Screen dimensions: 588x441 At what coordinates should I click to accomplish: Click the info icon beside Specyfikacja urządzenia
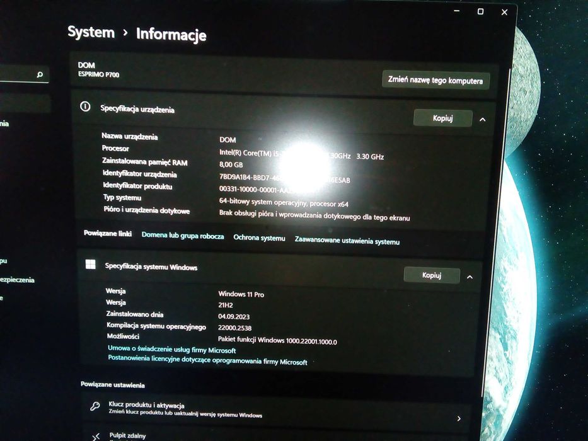85,107
